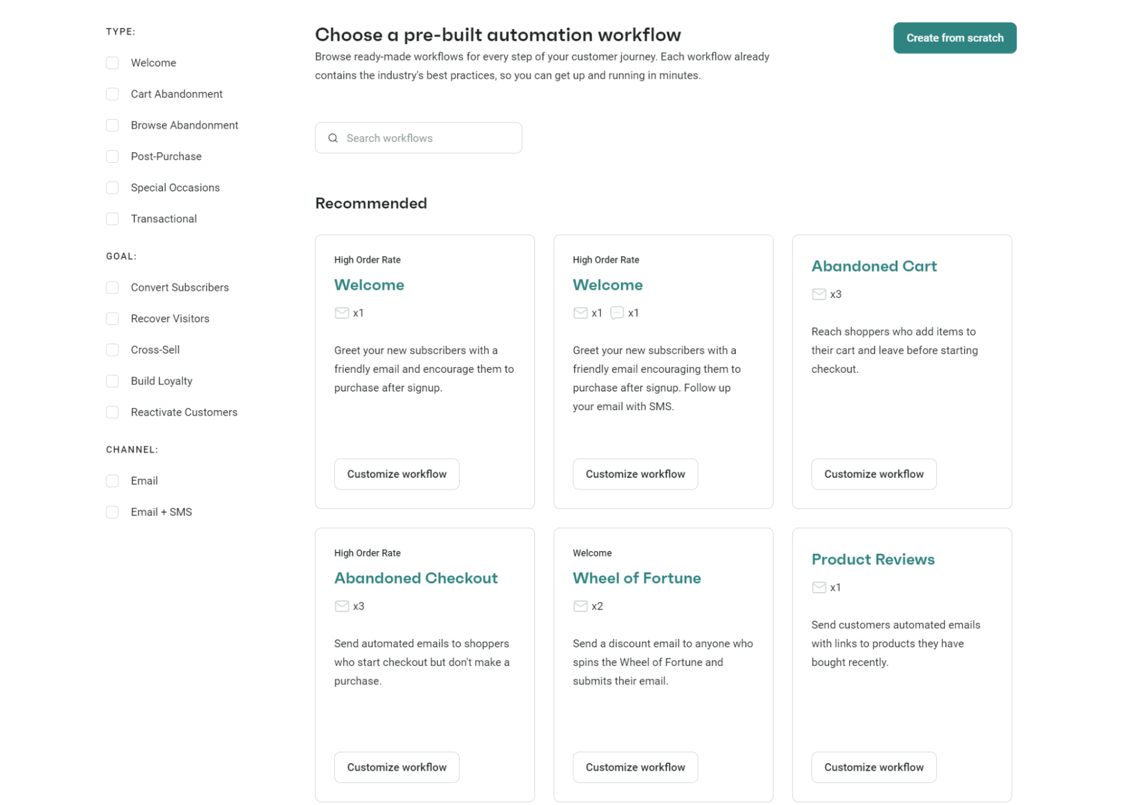This screenshot has height=805, width=1126.
Task: Click the search magnifier icon
Action: pos(332,137)
